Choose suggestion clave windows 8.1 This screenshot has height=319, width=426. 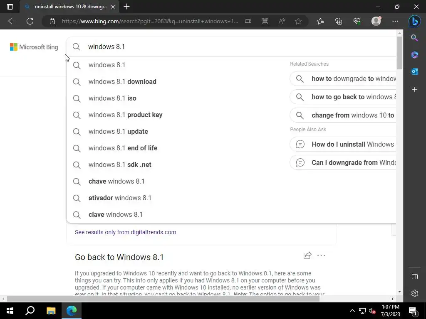(177, 215)
